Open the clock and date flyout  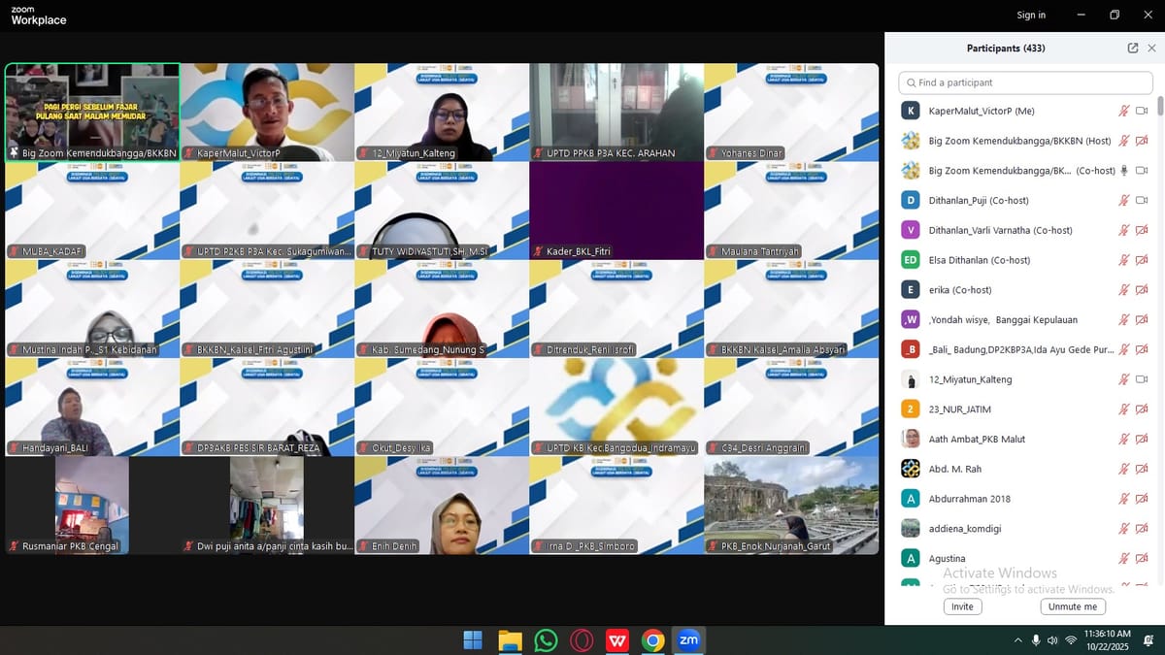pyautogui.click(x=1107, y=640)
